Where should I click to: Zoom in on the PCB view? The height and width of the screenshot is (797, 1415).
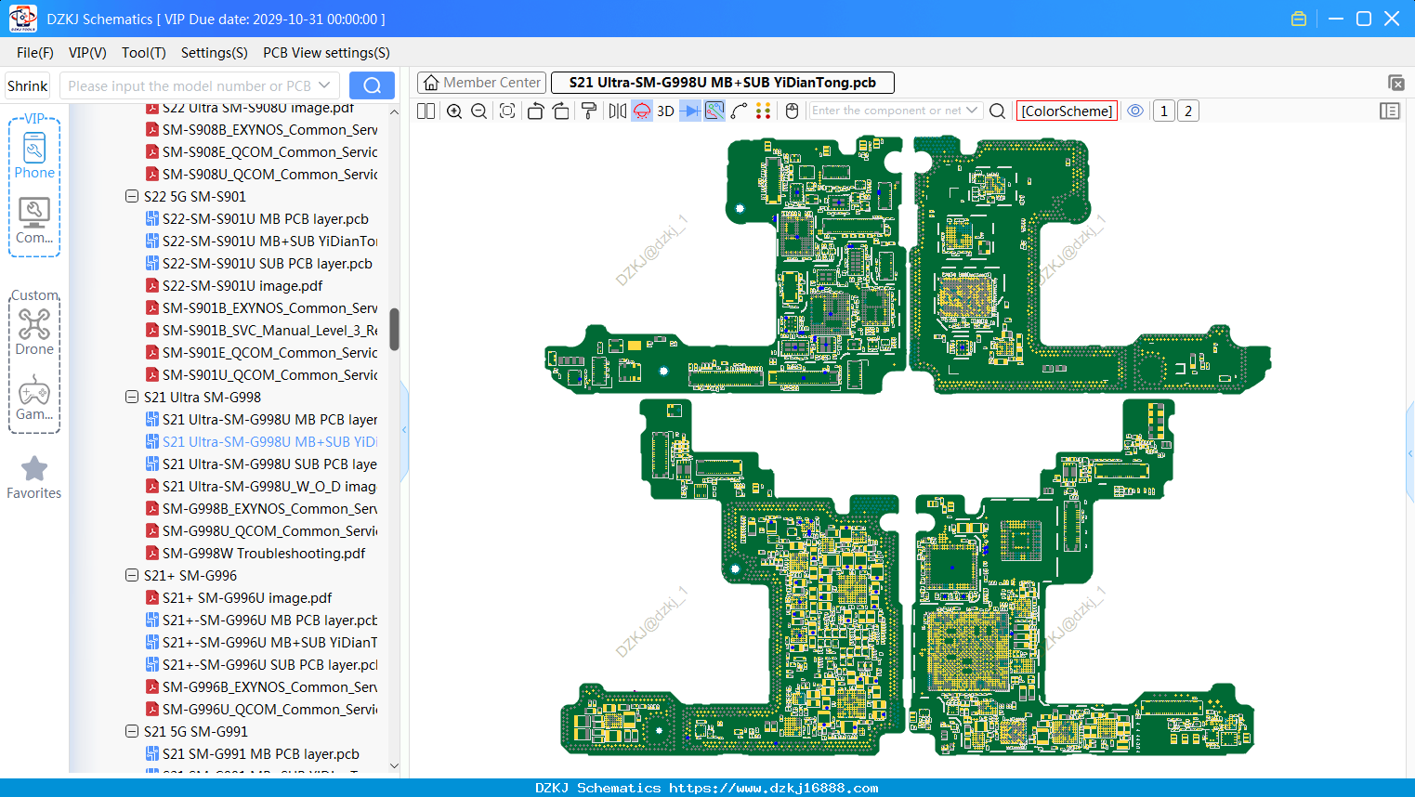coord(454,111)
